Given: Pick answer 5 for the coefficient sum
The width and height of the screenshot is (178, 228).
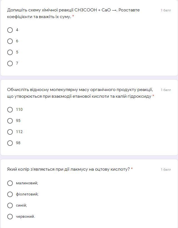Looking at the screenshot, I should (10, 52).
